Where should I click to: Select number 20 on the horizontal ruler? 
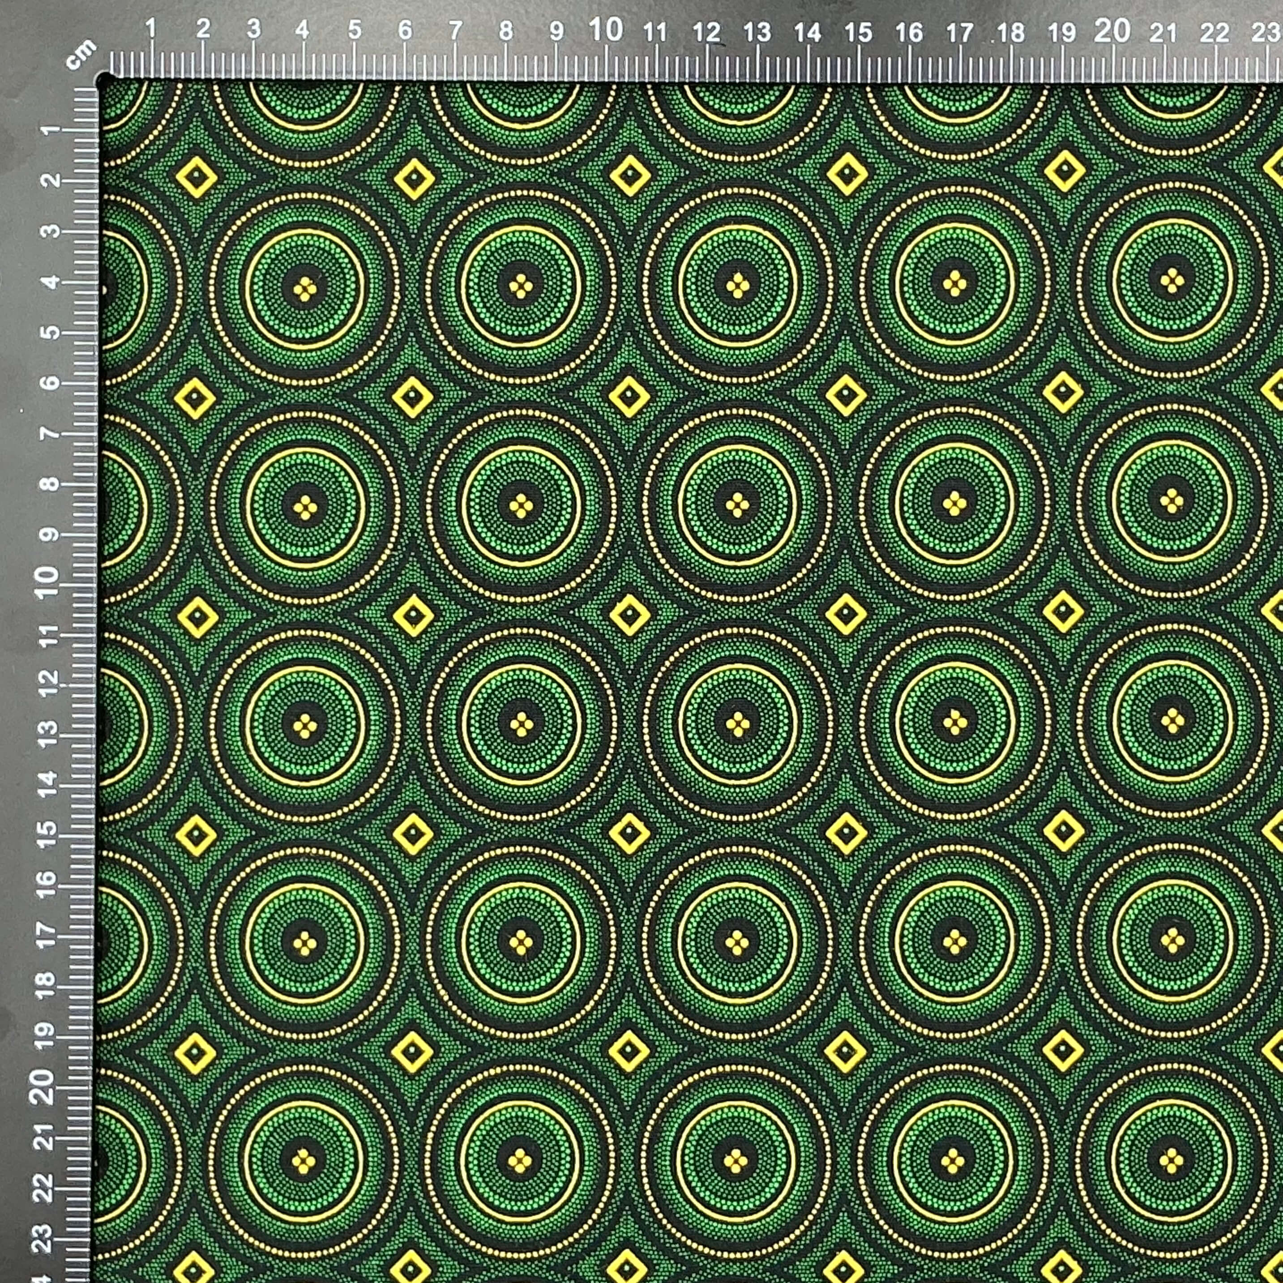1112,30
